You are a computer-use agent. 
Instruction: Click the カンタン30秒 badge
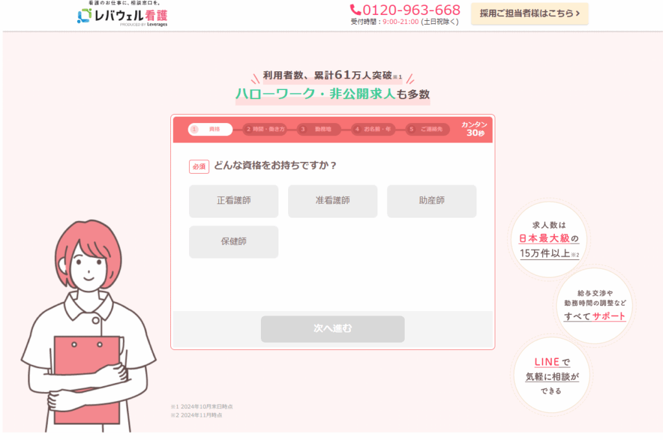pos(475,129)
